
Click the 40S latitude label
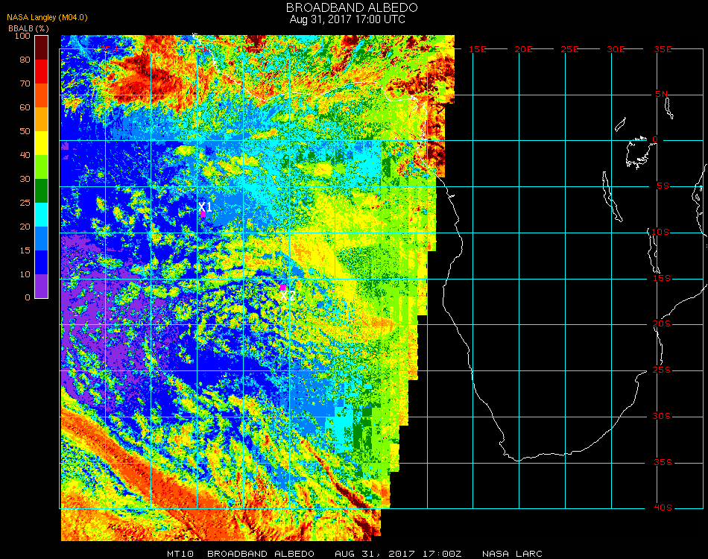click(663, 508)
